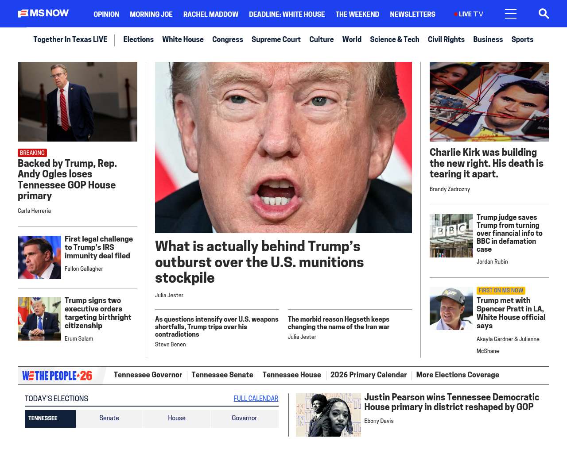567x453 pixels.
Task: Read Trump met with Spencer Pratt story
Action: [511, 313]
